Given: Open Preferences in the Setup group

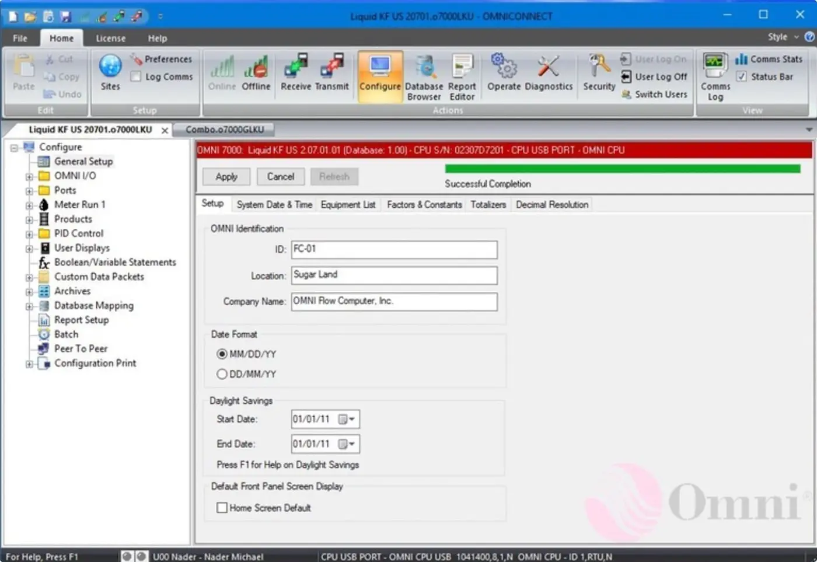Looking at the screenshot, I should pyautogui.click(x=162, y=59).
